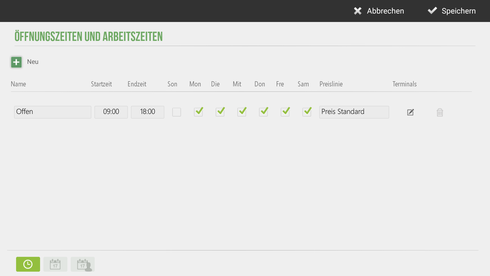Click the Speichern button label

459,11
